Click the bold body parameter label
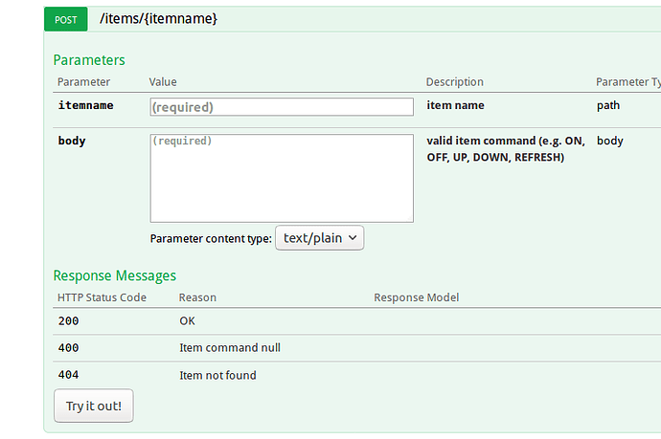Viewport: 661px width, 439px height. (x=71, y=141)
